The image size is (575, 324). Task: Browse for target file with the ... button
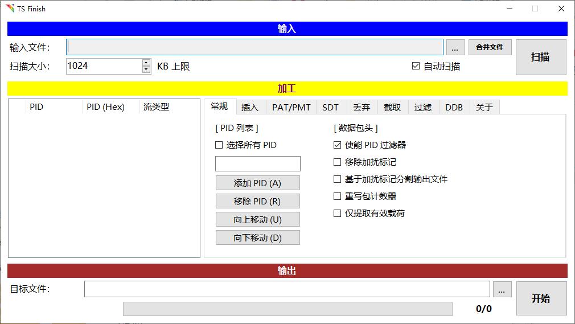(x=502, y=289)
